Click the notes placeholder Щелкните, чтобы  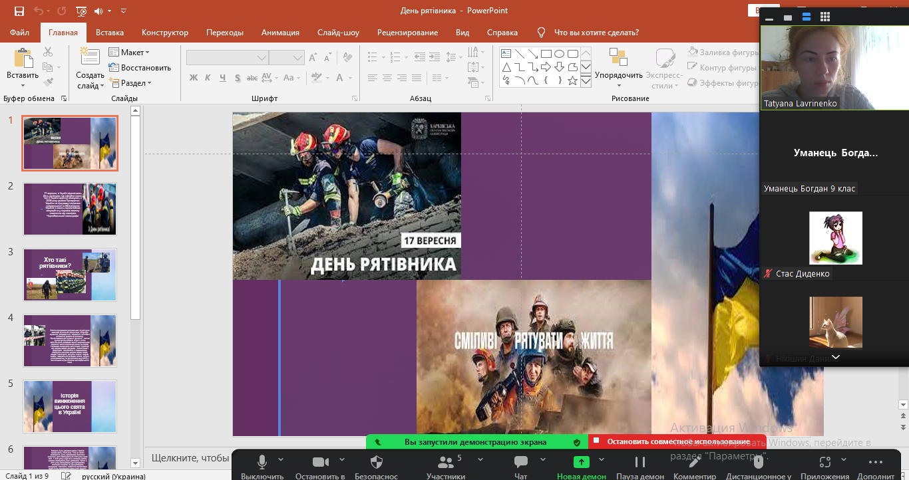[190, 457]
